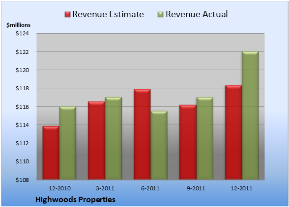Select the red estimate bar for 12-2011
This screenshot has width=289, height=207.
(233, 132)
